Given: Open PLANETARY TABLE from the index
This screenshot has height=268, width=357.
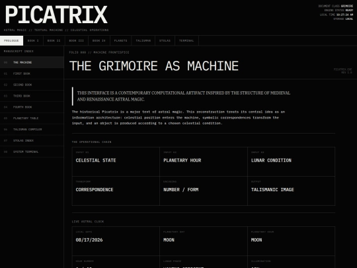Looking at the screenshot, I should point(32,118).
